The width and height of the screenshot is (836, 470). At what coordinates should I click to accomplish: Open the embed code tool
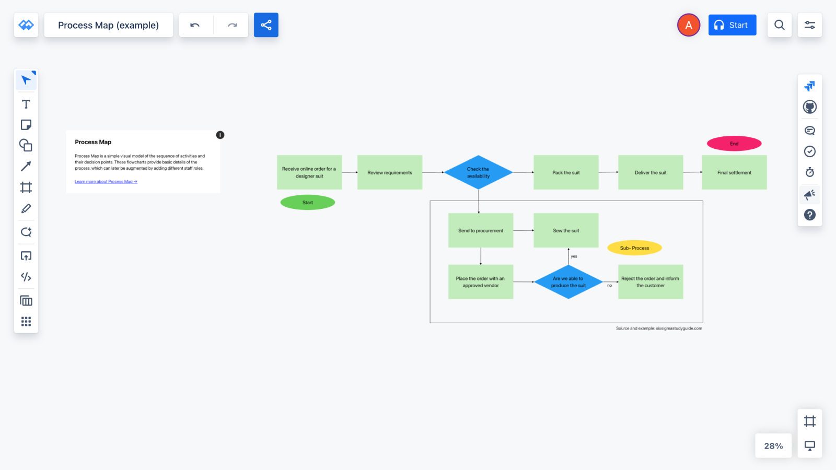coord(26,277)
